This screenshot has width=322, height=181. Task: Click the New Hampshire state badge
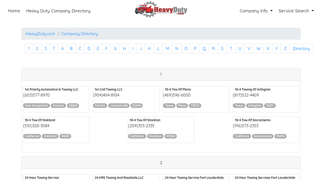36,105
